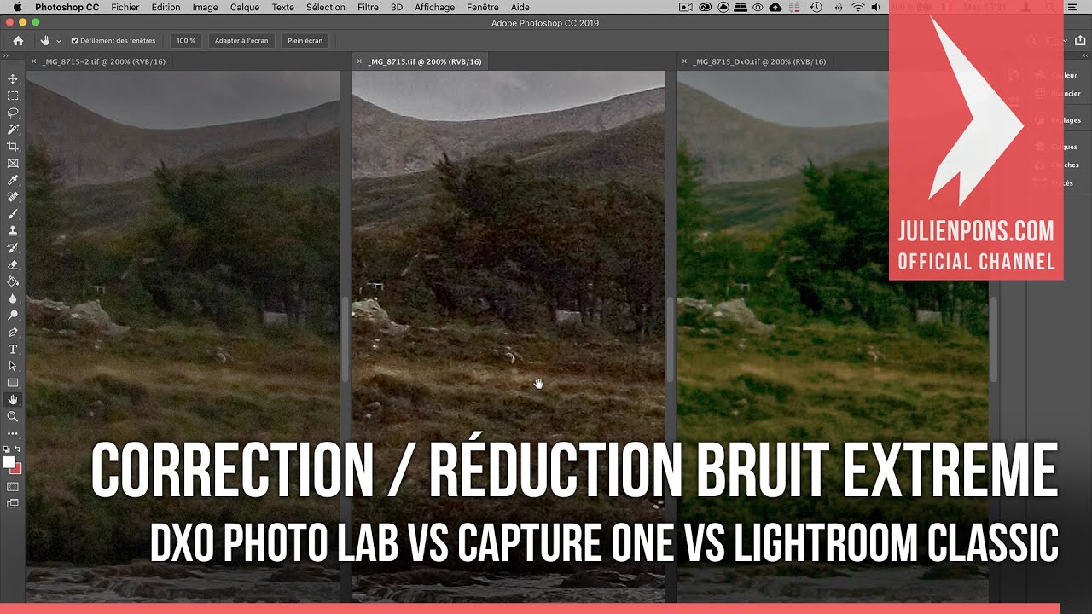The width and height of the screenshot is (1092, 614).
Task: Select the History Brush tool
Action: 13,247
